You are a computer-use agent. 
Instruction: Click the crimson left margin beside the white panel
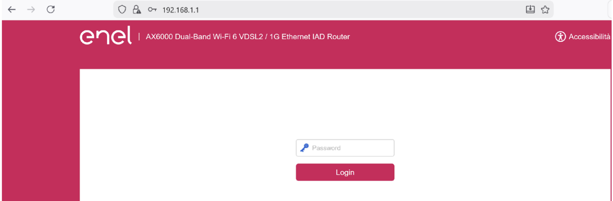[x=40, y=131]
